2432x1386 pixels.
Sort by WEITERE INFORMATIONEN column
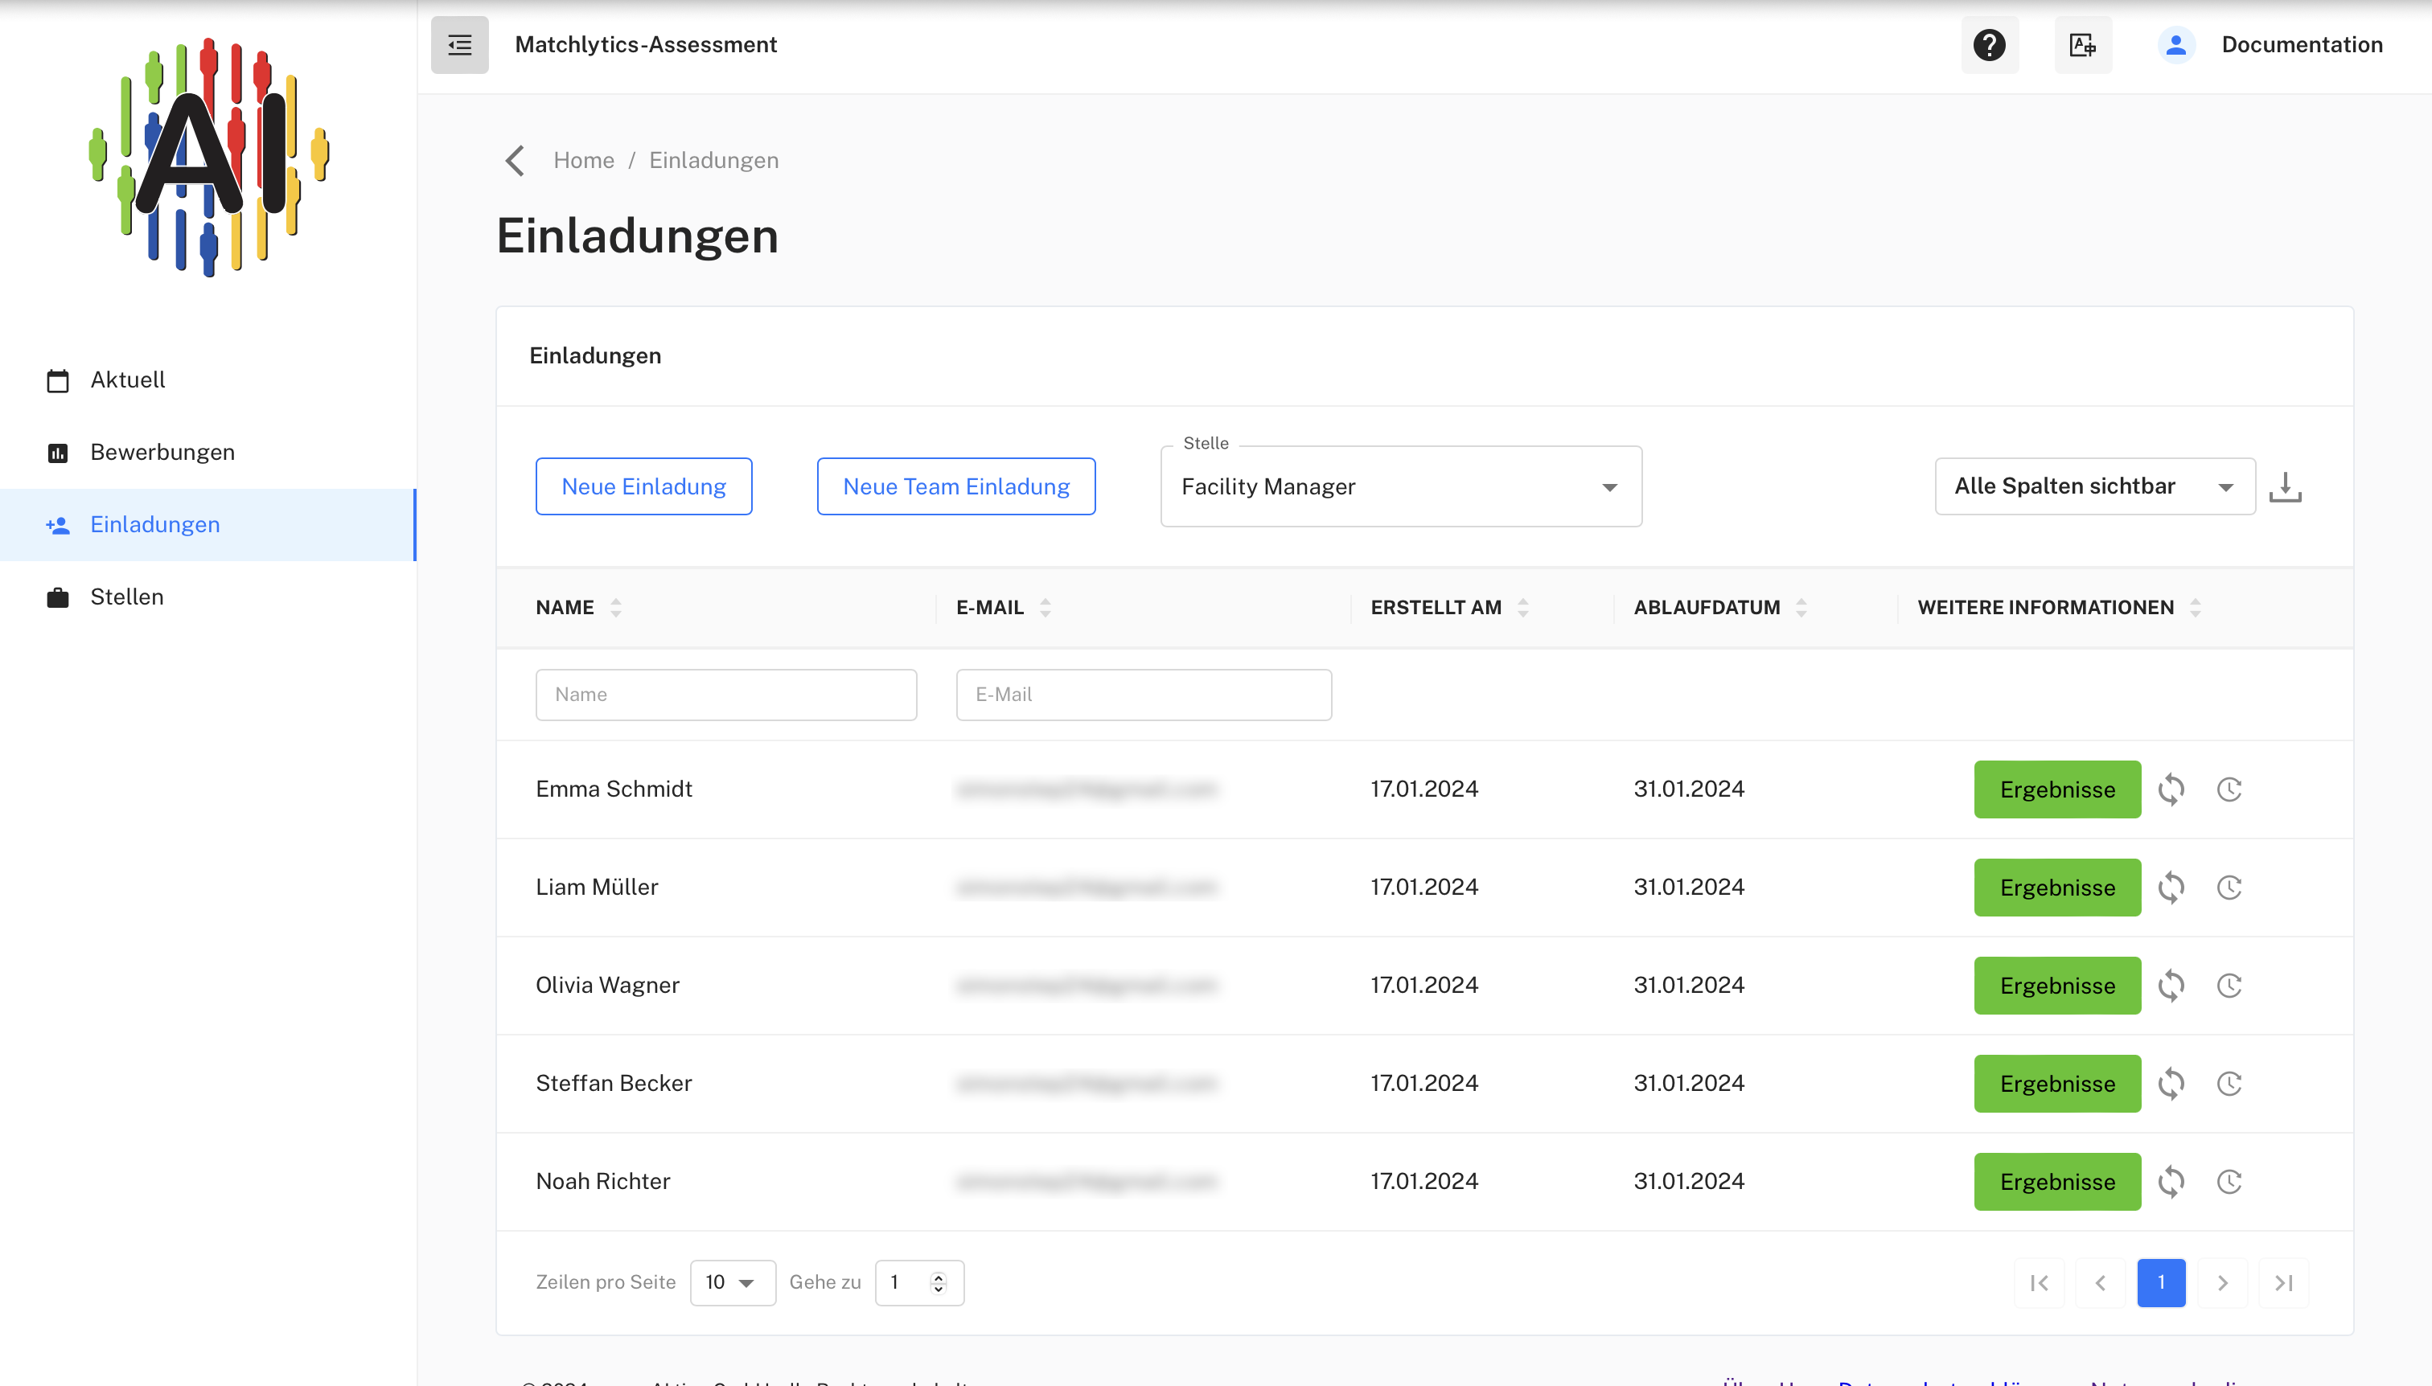click(2195, 607)
